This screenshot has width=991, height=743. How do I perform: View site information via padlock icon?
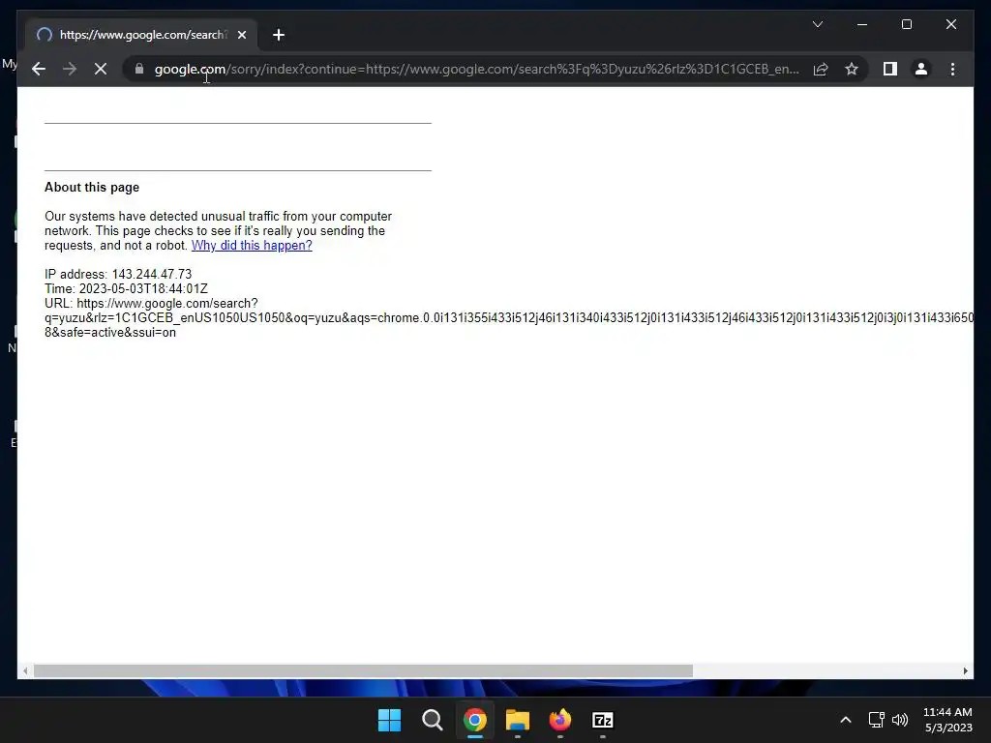(x=139, y=69)
